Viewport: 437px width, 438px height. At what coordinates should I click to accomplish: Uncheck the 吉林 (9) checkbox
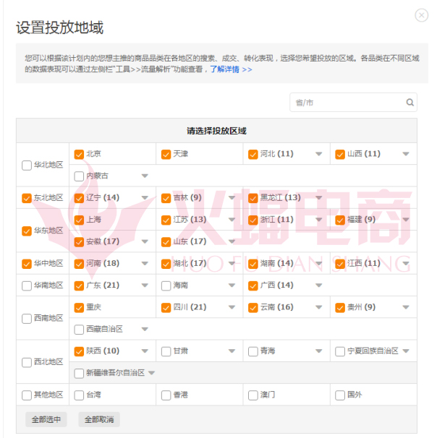coord(166,198)
